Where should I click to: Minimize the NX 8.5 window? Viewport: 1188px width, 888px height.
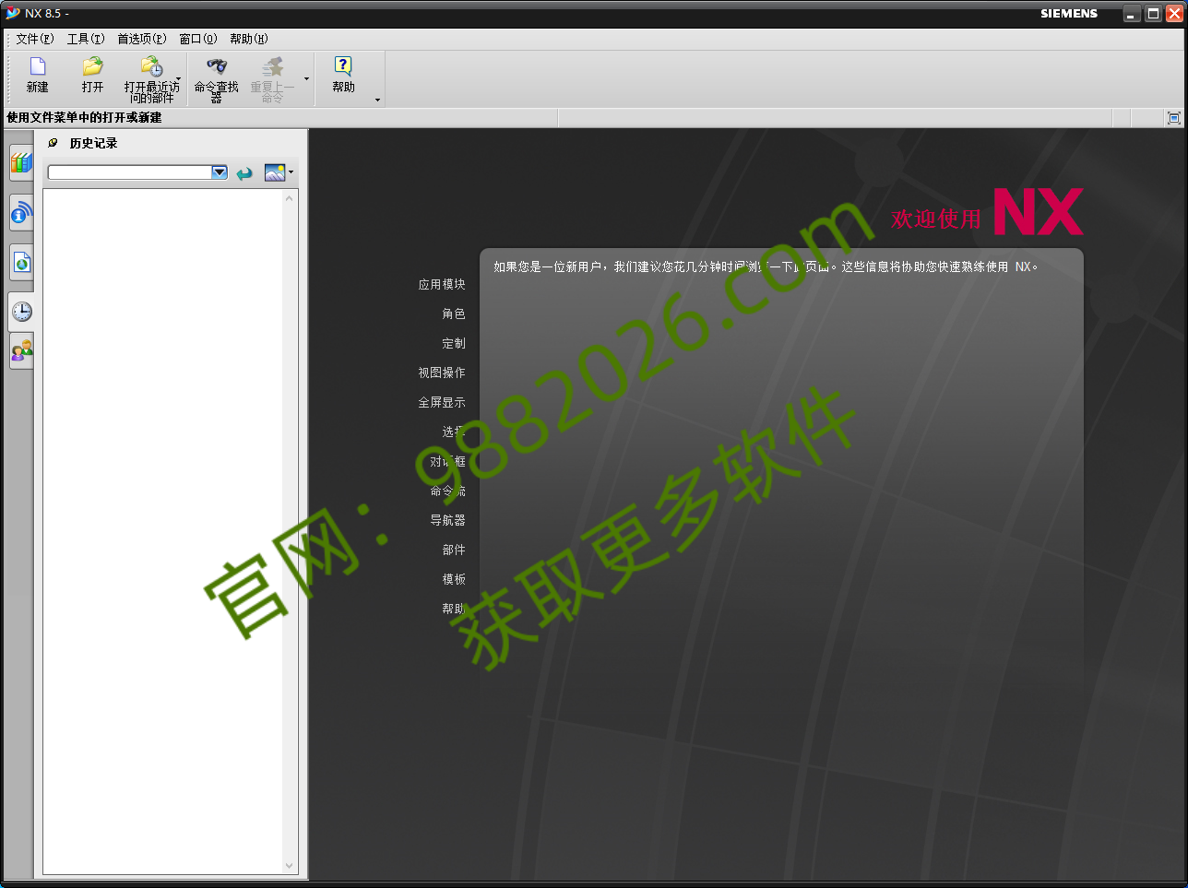(1132, 14)
